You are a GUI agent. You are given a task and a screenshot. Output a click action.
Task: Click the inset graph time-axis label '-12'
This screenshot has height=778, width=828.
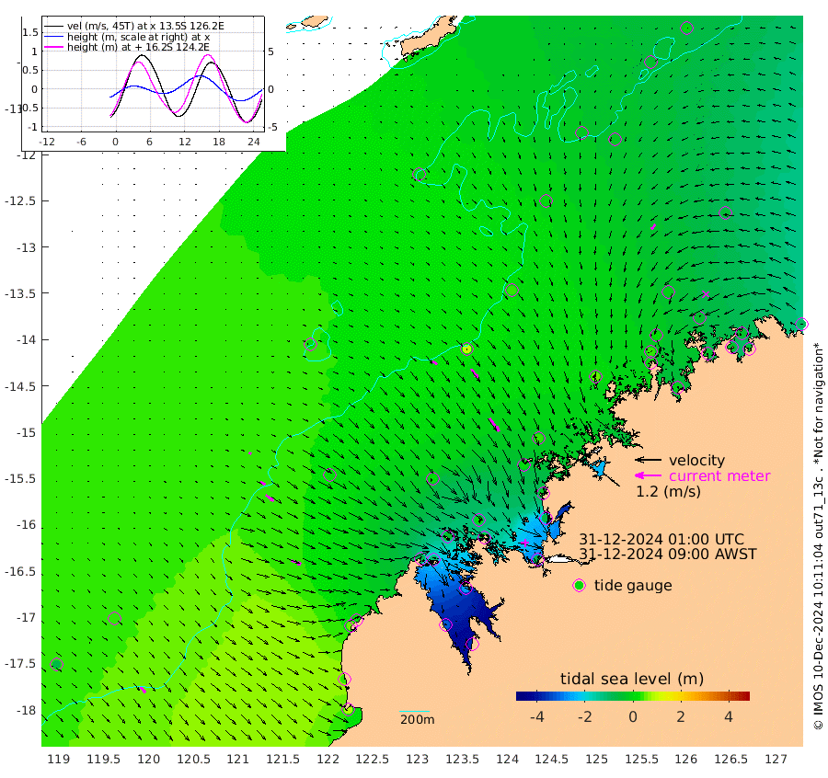pyautogui.click(x=47, y=142)
